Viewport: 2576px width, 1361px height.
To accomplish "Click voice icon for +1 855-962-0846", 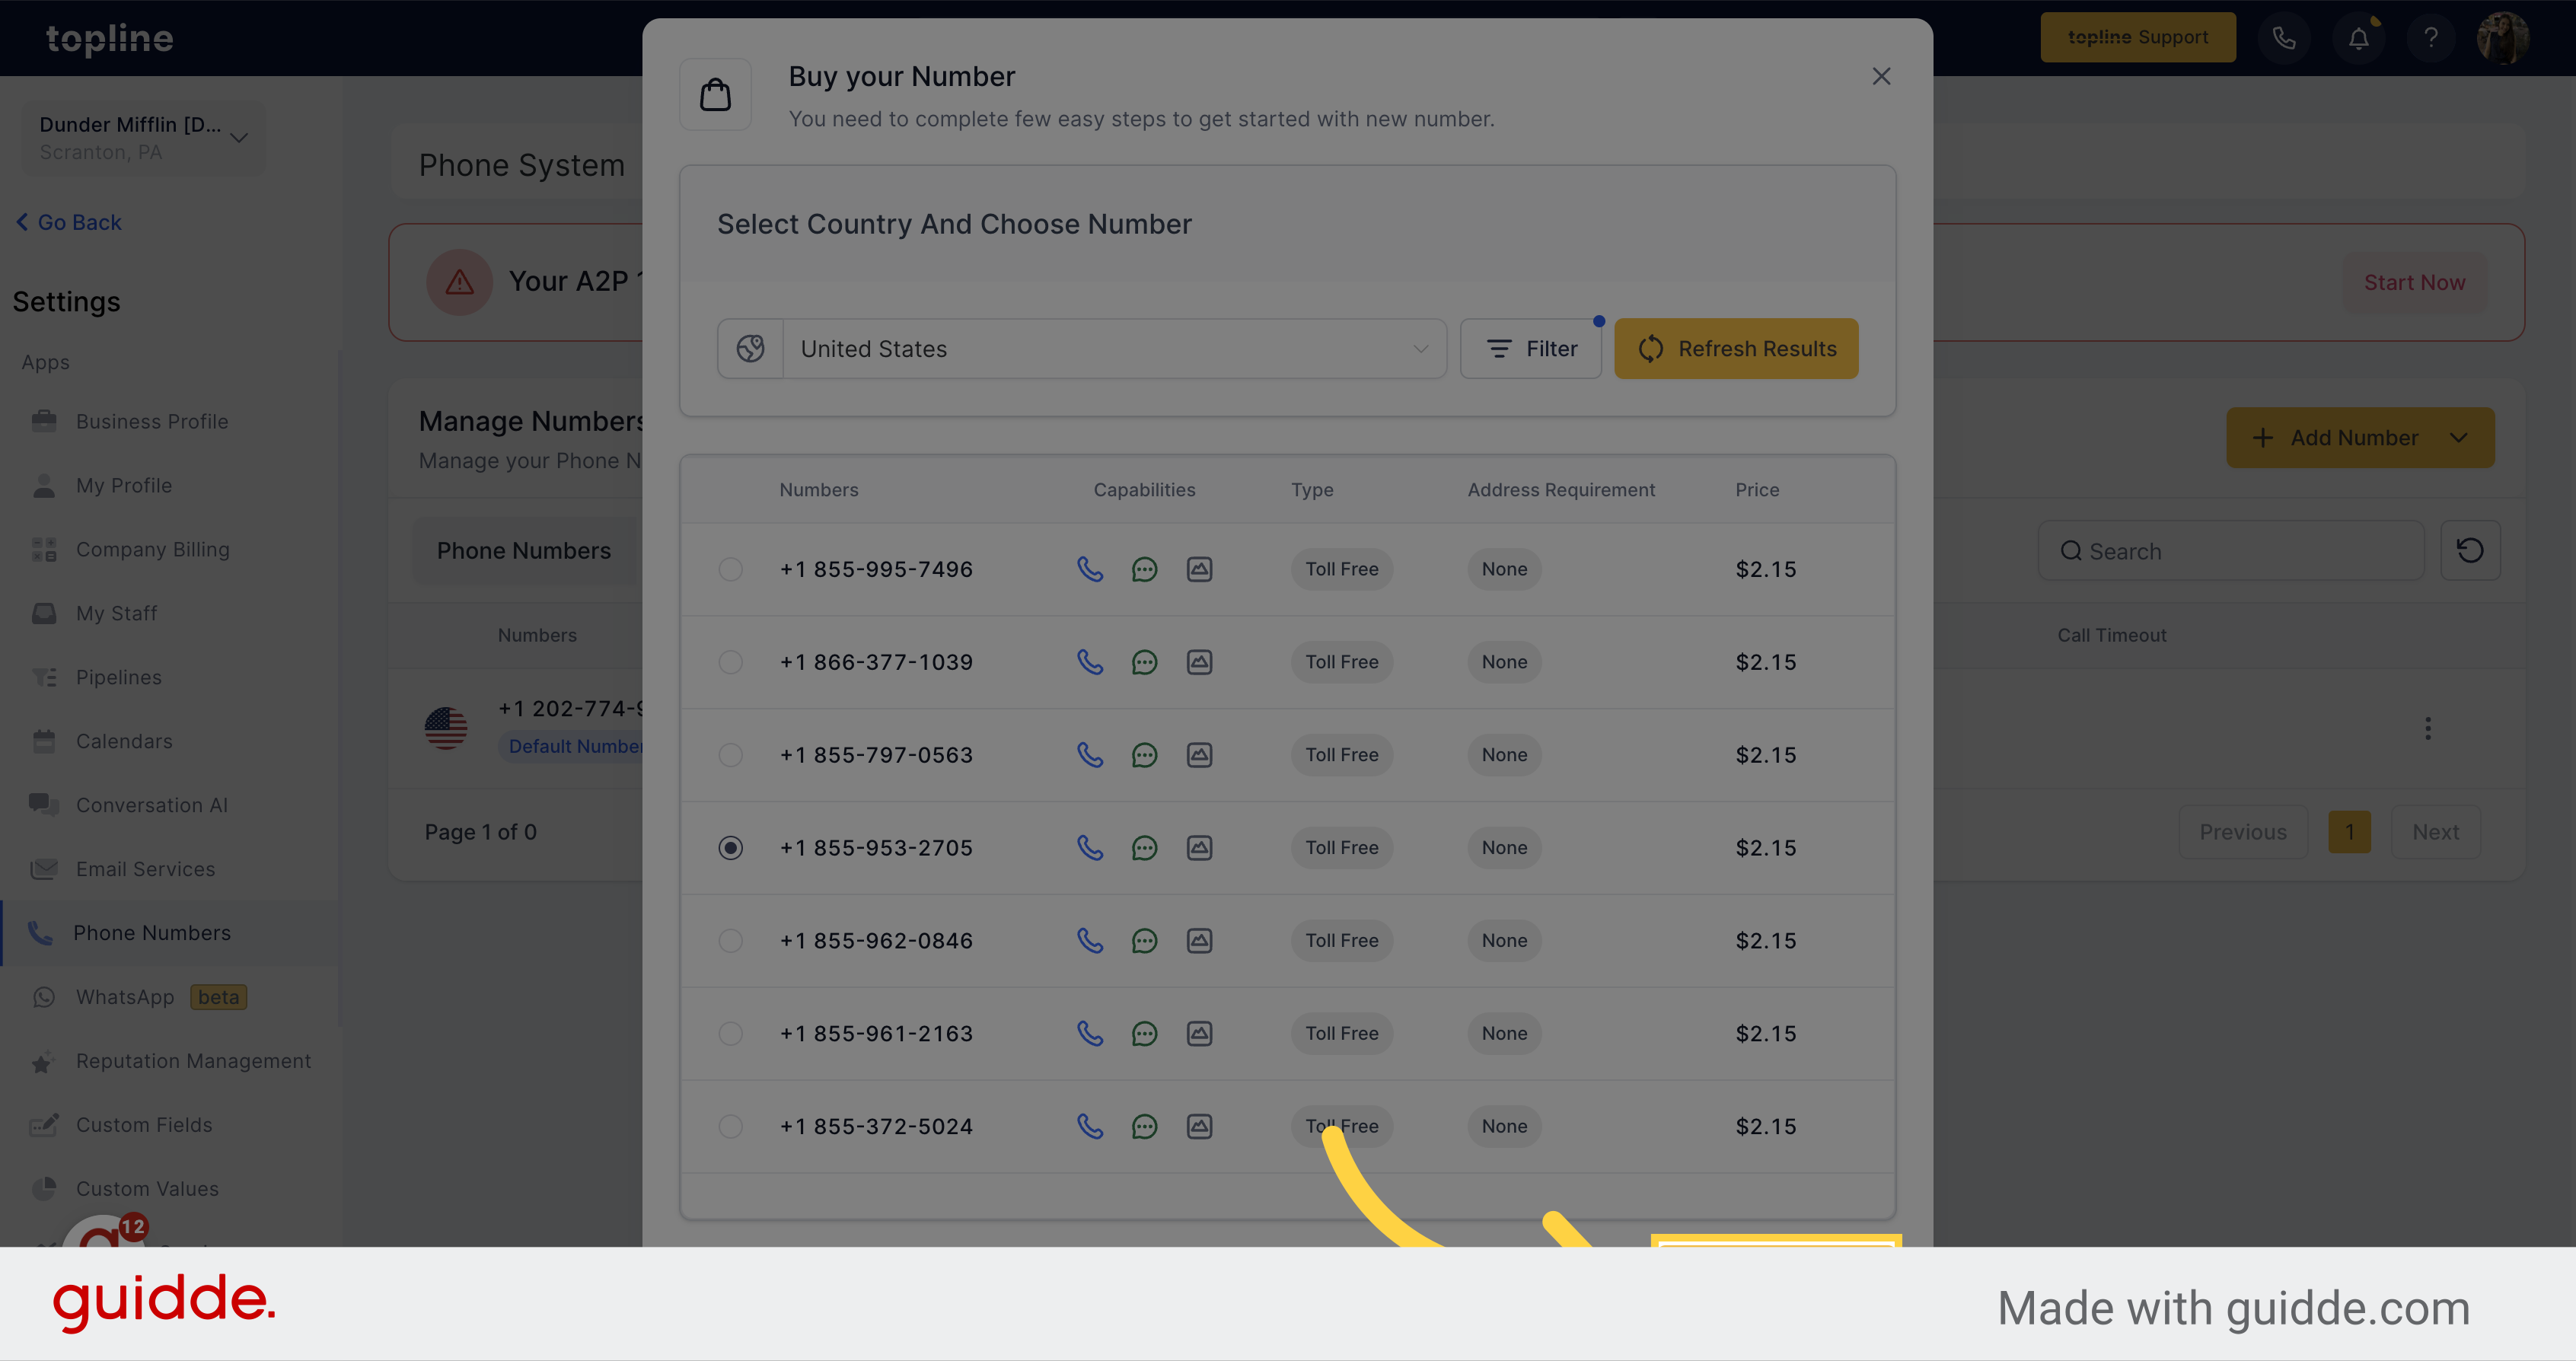I will click(x=1090, y=940).
